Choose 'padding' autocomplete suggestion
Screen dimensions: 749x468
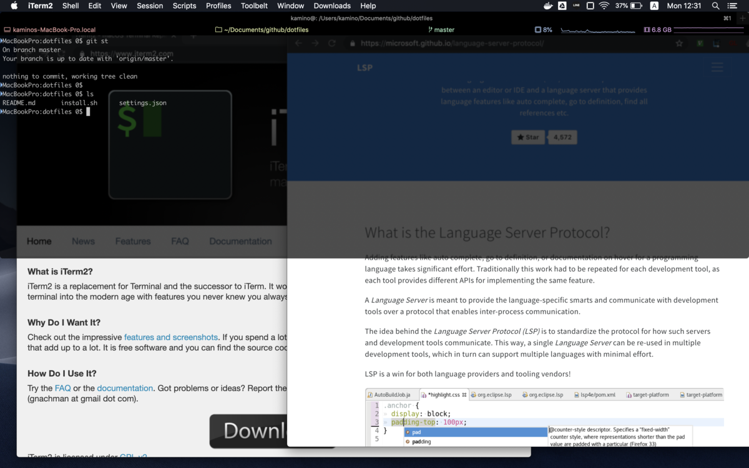pyautogui.click(x=476, y=441)
